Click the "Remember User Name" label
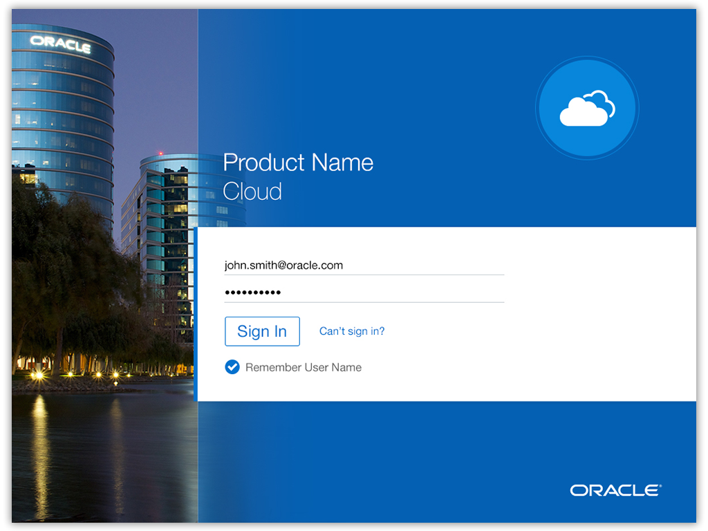Screen dimensions: 708x531 [304, 368]
